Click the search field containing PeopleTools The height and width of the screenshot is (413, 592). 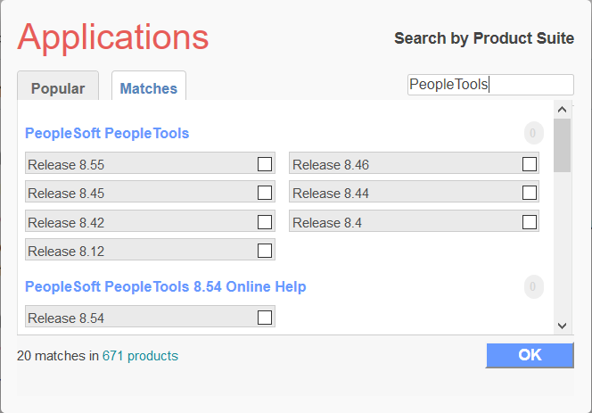click(x=490, y=85)
